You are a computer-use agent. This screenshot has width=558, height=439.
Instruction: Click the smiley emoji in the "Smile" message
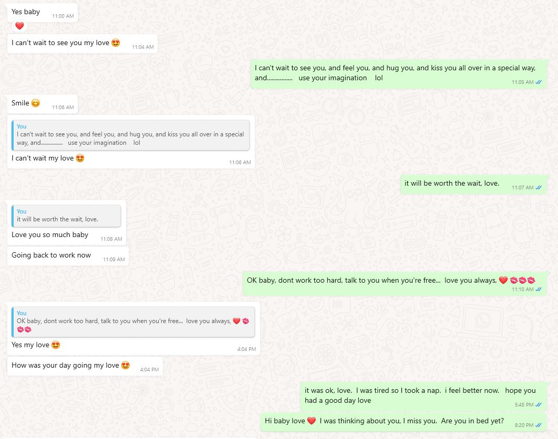pos(36,103)
